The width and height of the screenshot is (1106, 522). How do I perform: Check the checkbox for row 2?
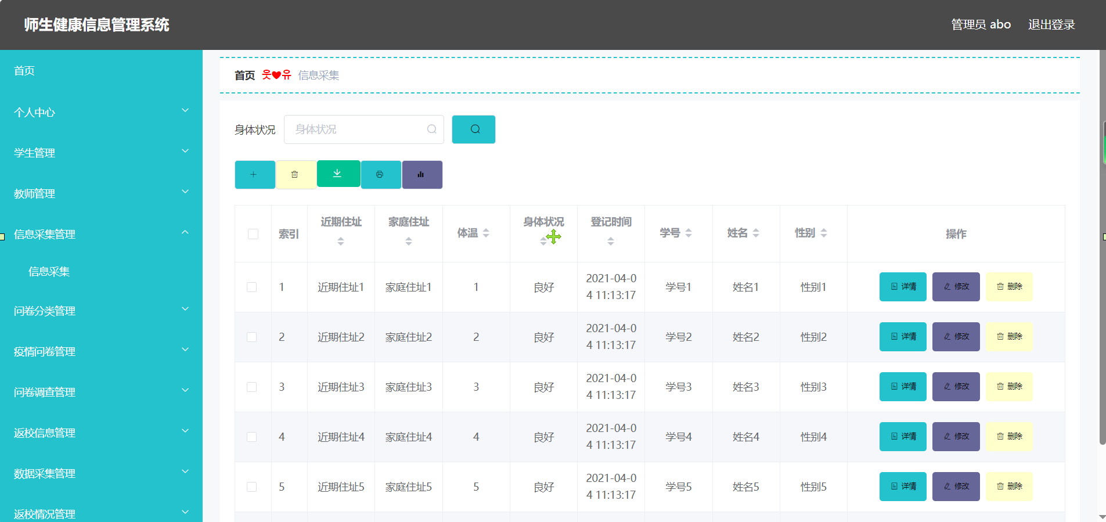(x=252, y=337)
